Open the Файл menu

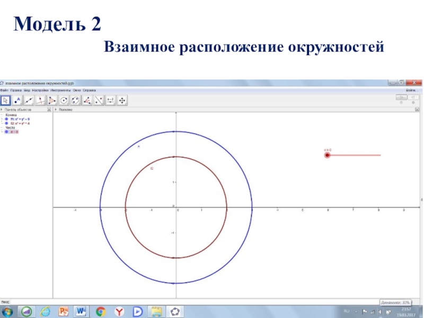pyautogui.click(x=4, y=90)
